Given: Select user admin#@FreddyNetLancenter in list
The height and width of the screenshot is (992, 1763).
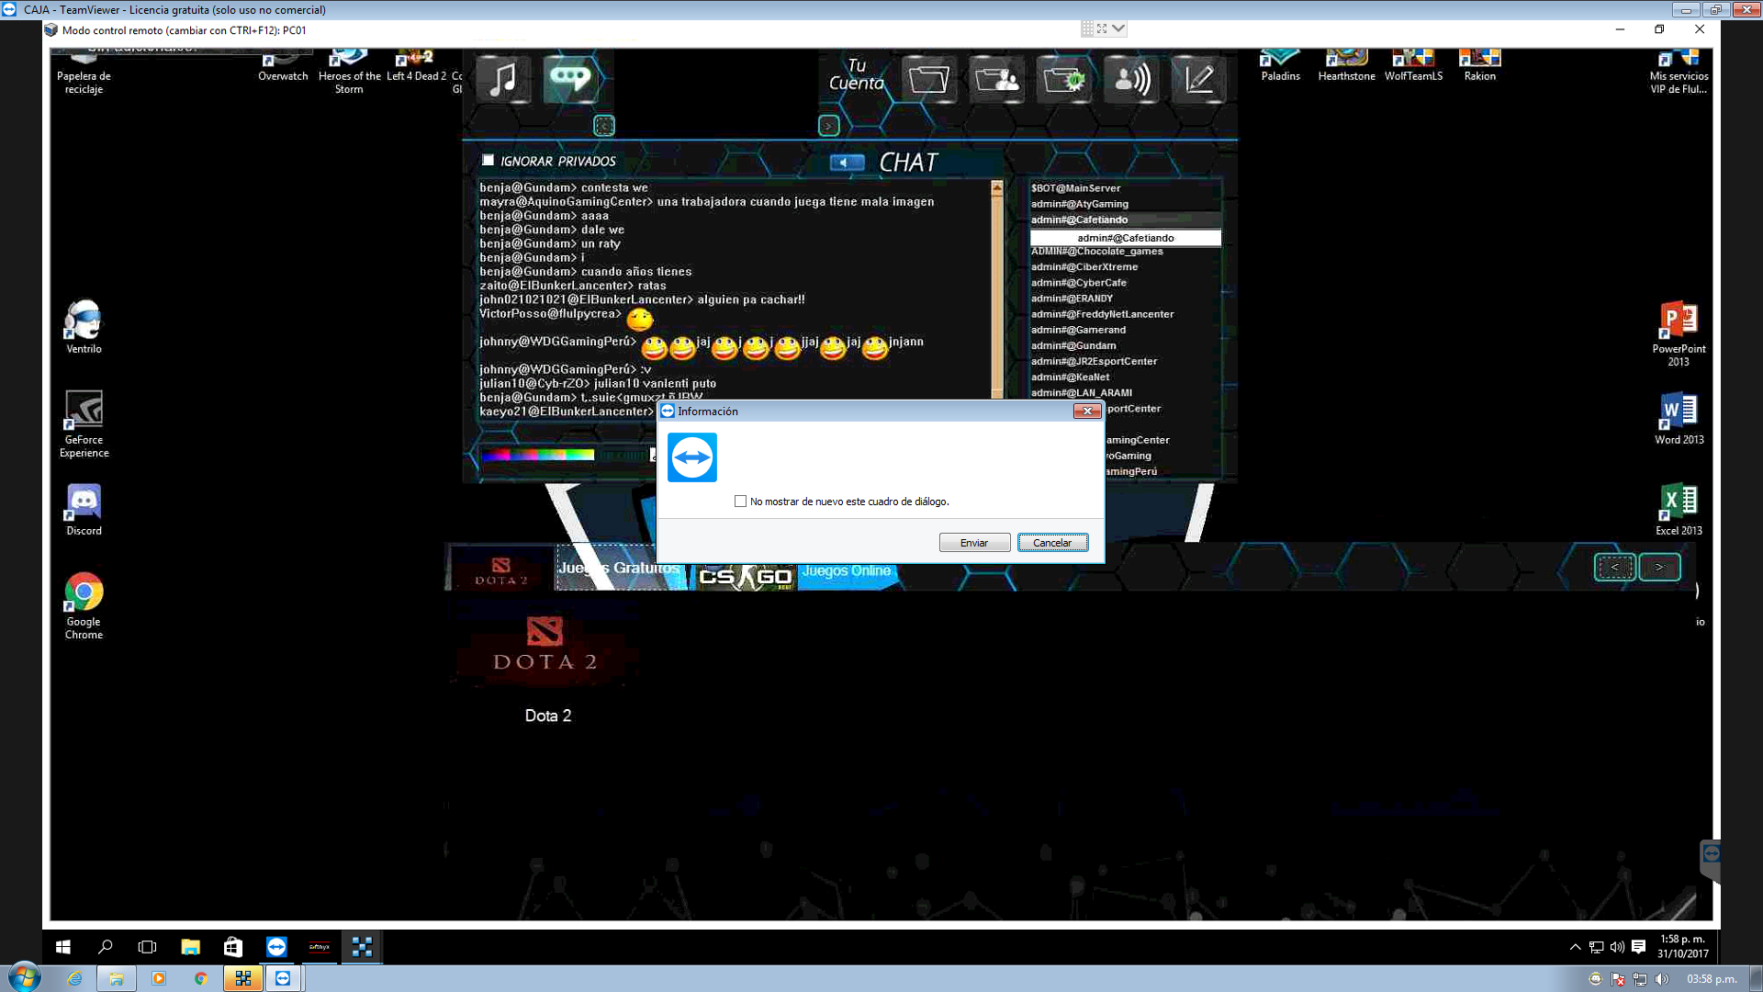Looking at the screenshot, I should point(1102,314).
